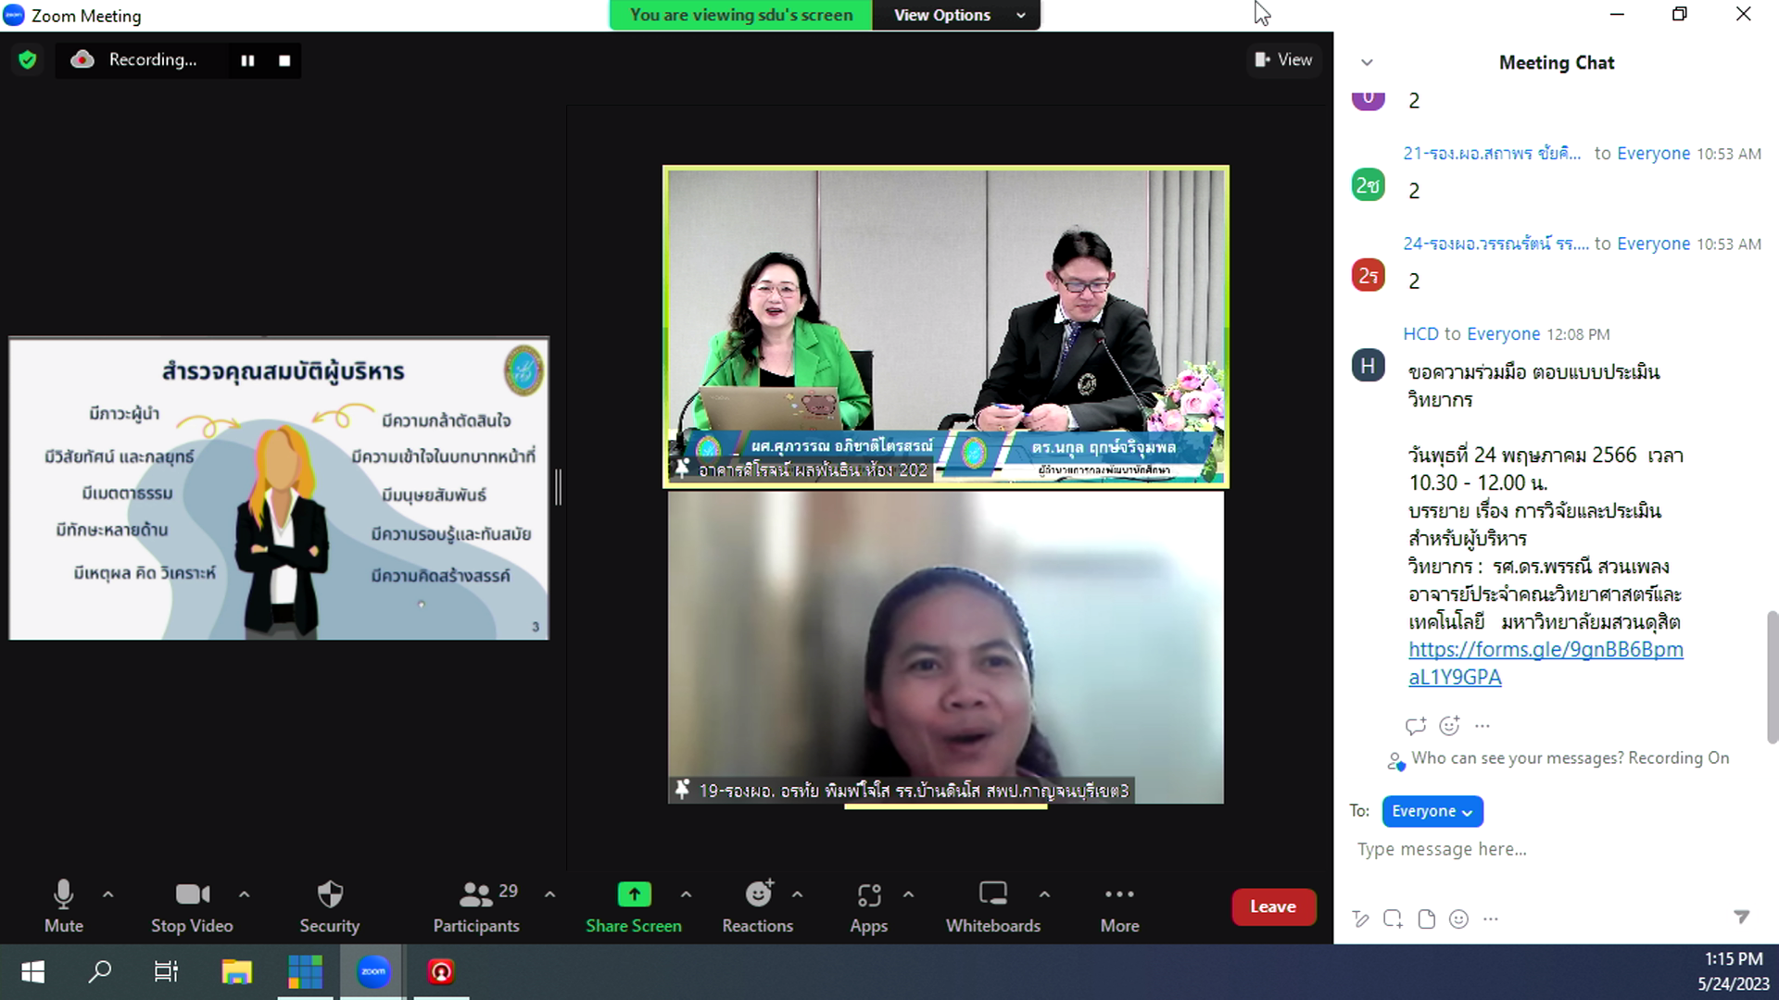This screenshot has height=1000, width=1779.
Task: Click the Zoom icon in the taskbar
Action: point(372,972)
